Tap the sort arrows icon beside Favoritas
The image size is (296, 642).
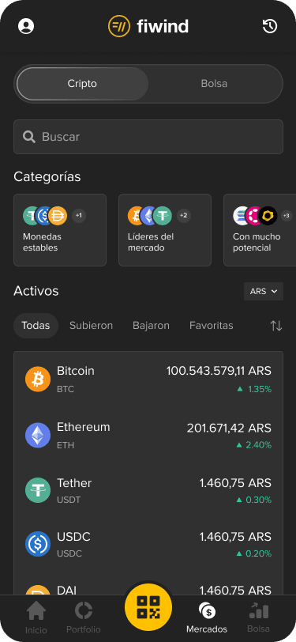pyautogui.click(x=276, y=326)
